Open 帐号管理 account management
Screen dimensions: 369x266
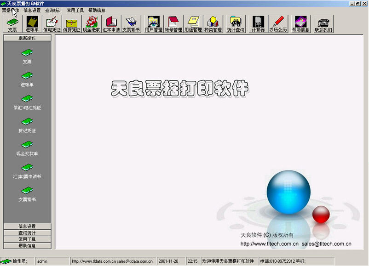click(173, 24)
